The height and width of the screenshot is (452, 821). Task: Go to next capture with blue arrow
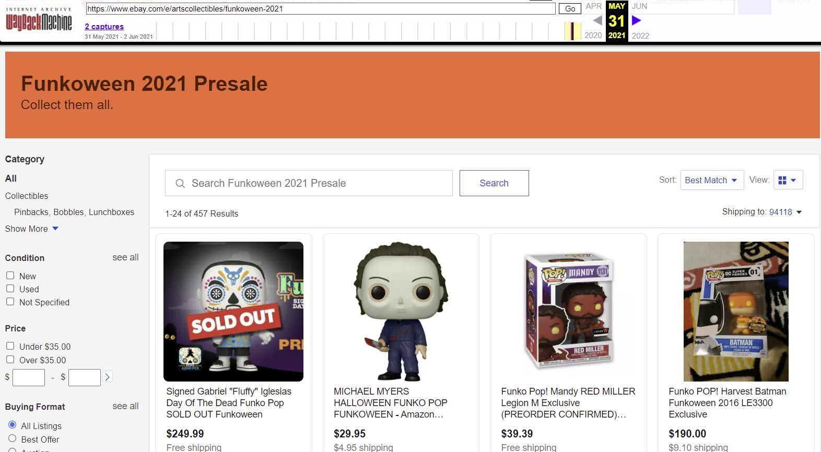(x=636, y=20)
